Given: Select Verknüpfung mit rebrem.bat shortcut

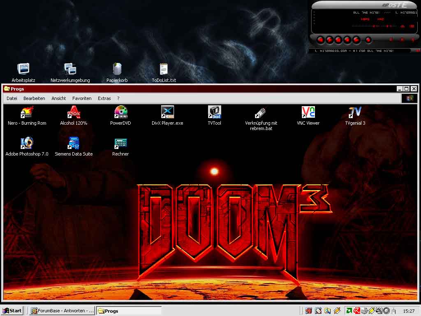Looking at the screenshot, I should [x=261, y=118].
